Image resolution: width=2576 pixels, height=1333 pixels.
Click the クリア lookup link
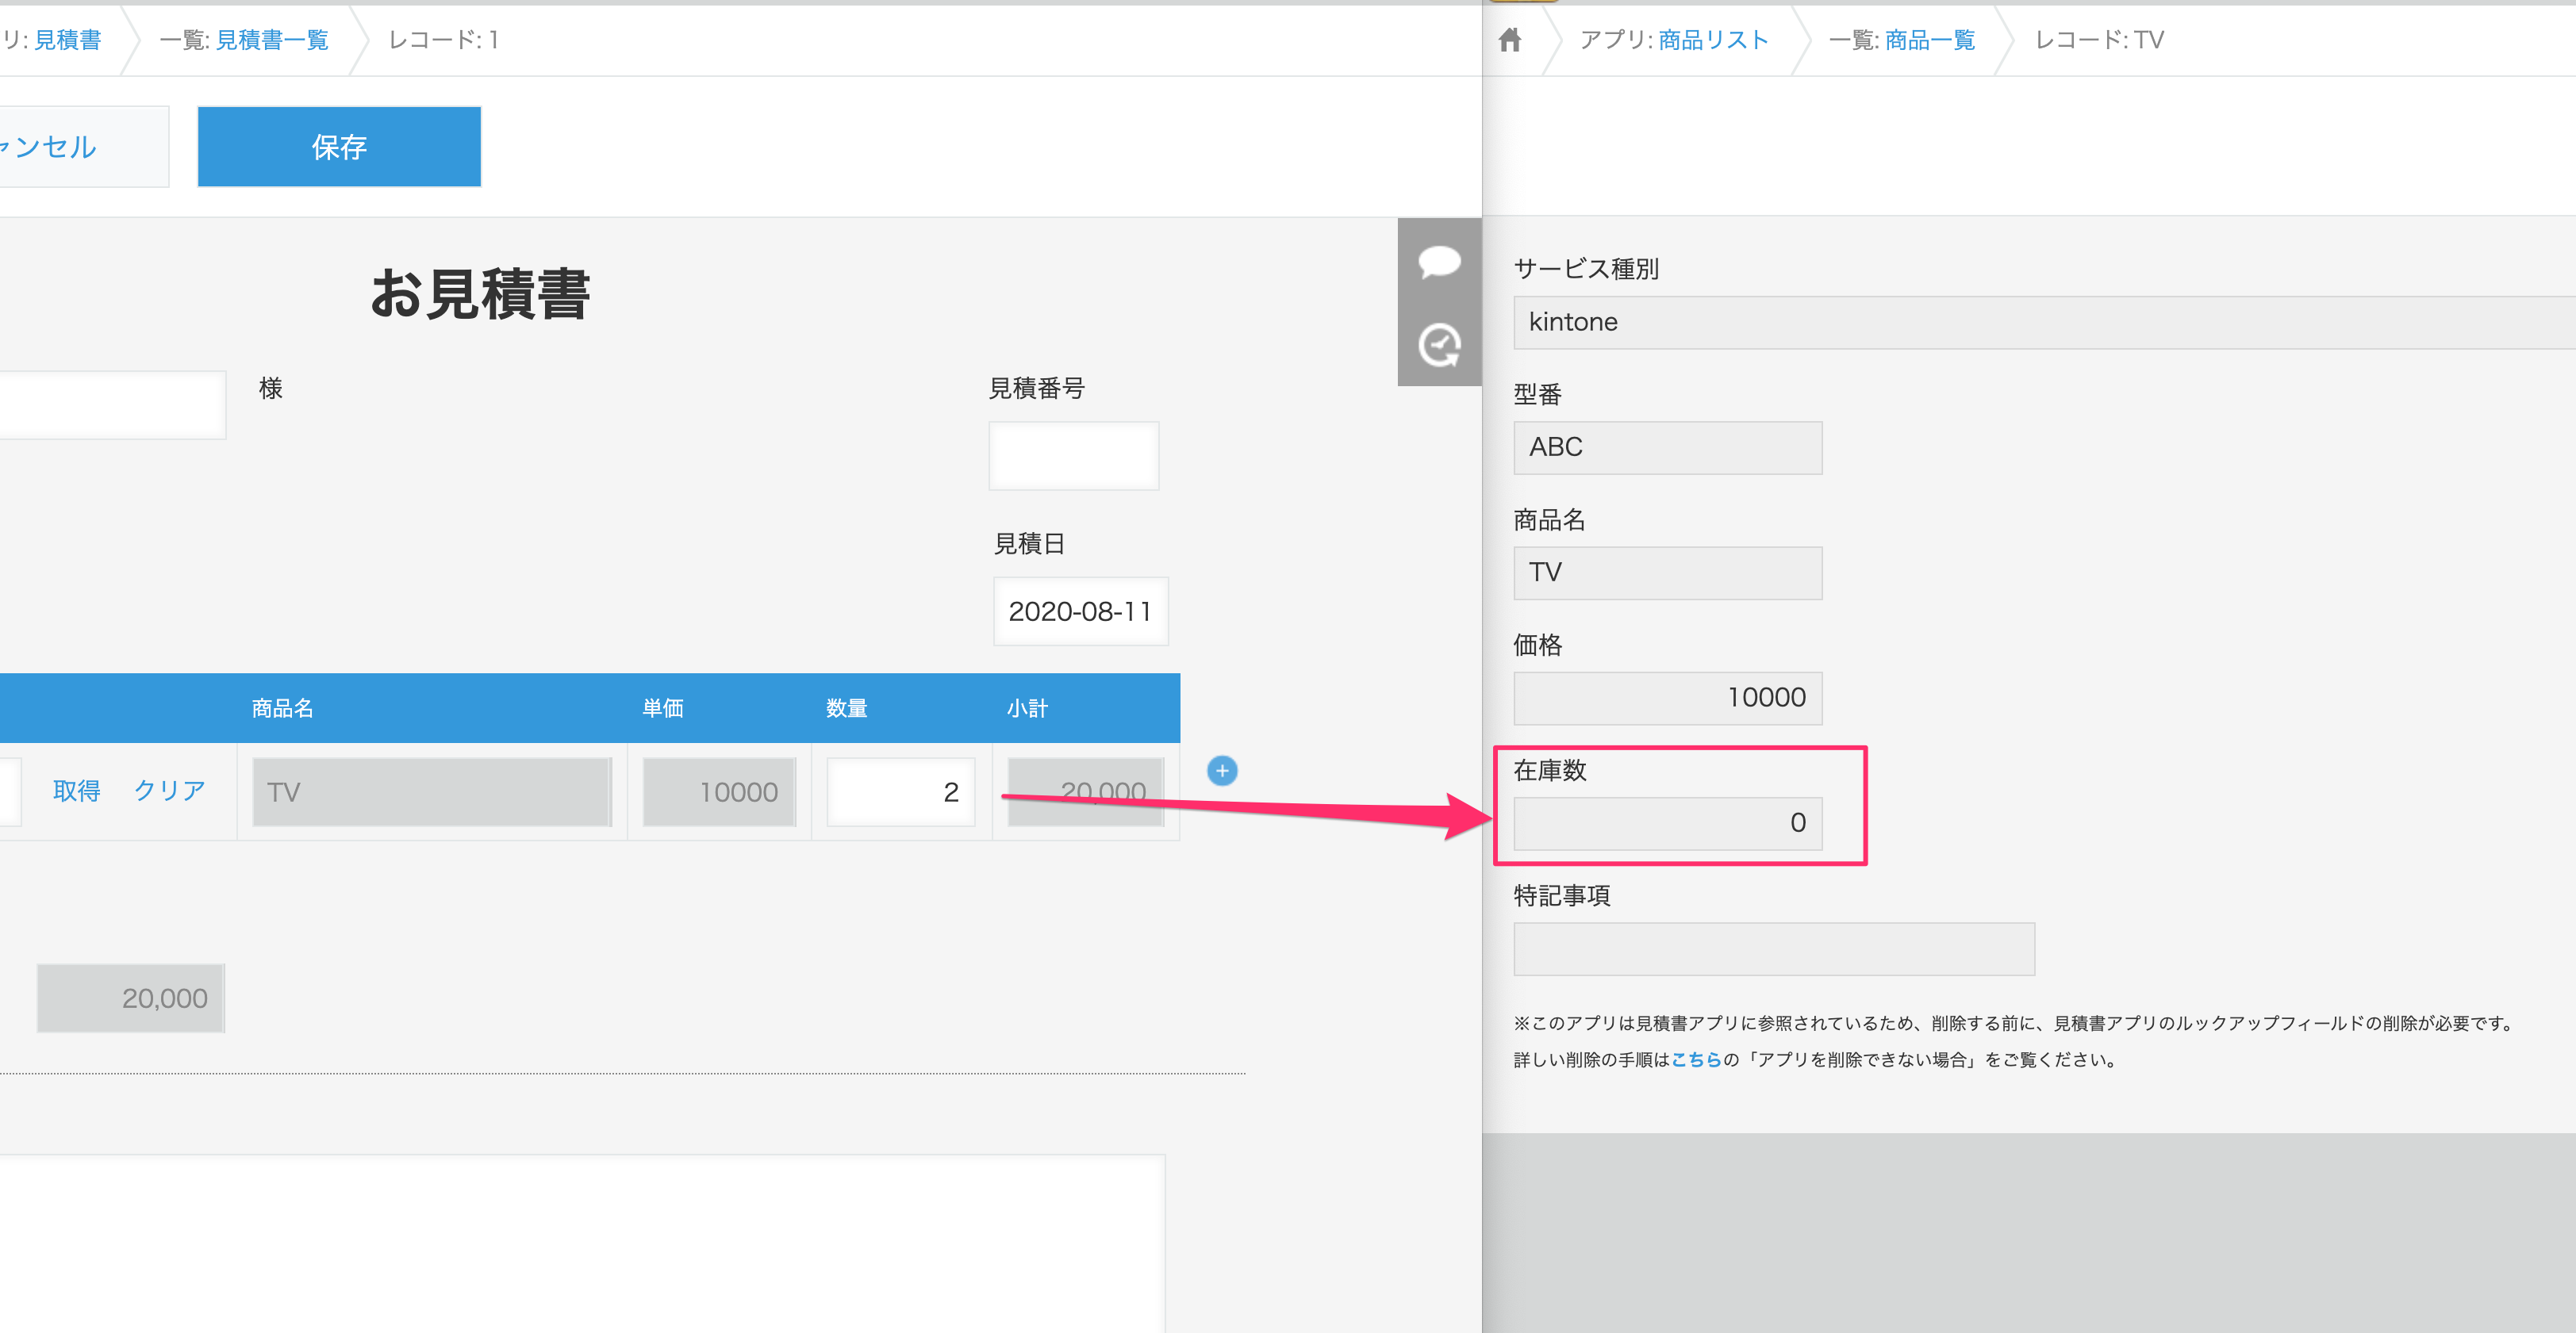tap(169, 791)
